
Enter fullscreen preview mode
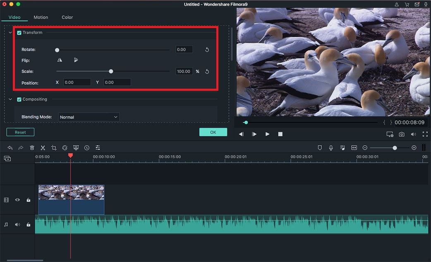click(x=425, y=134)
